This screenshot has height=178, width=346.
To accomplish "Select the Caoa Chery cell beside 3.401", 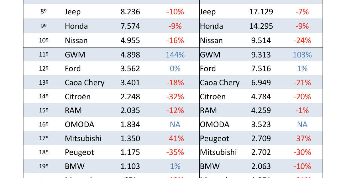I will click(85, 83).
